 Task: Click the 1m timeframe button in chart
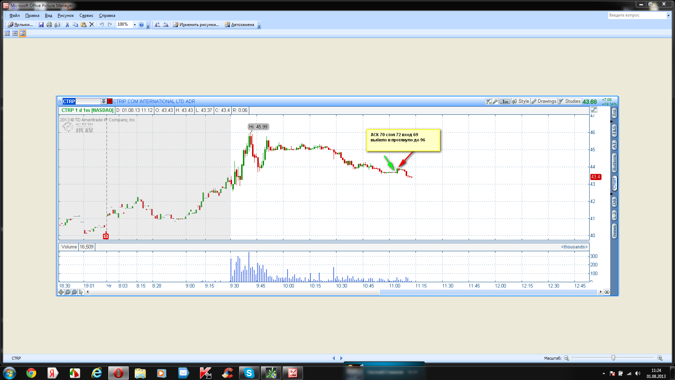(x=505, y=101)
